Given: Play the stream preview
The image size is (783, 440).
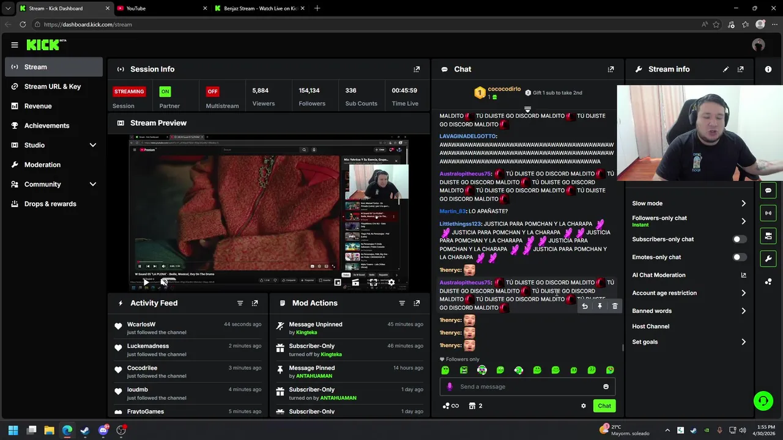Looking at the screenshot, I should click(146, 282).
